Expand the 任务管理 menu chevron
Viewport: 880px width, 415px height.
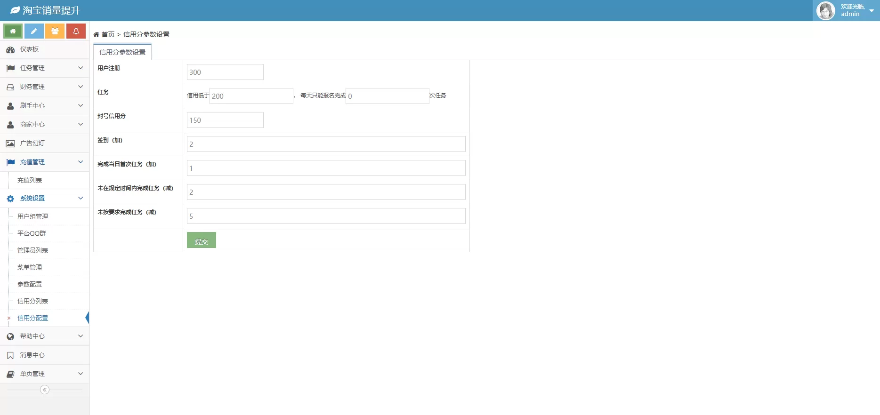point(81,68)
